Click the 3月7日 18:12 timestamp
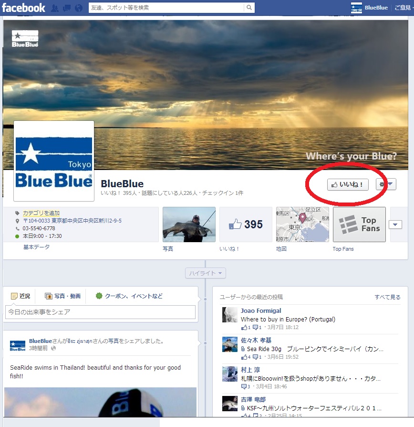 coord(283,327)
